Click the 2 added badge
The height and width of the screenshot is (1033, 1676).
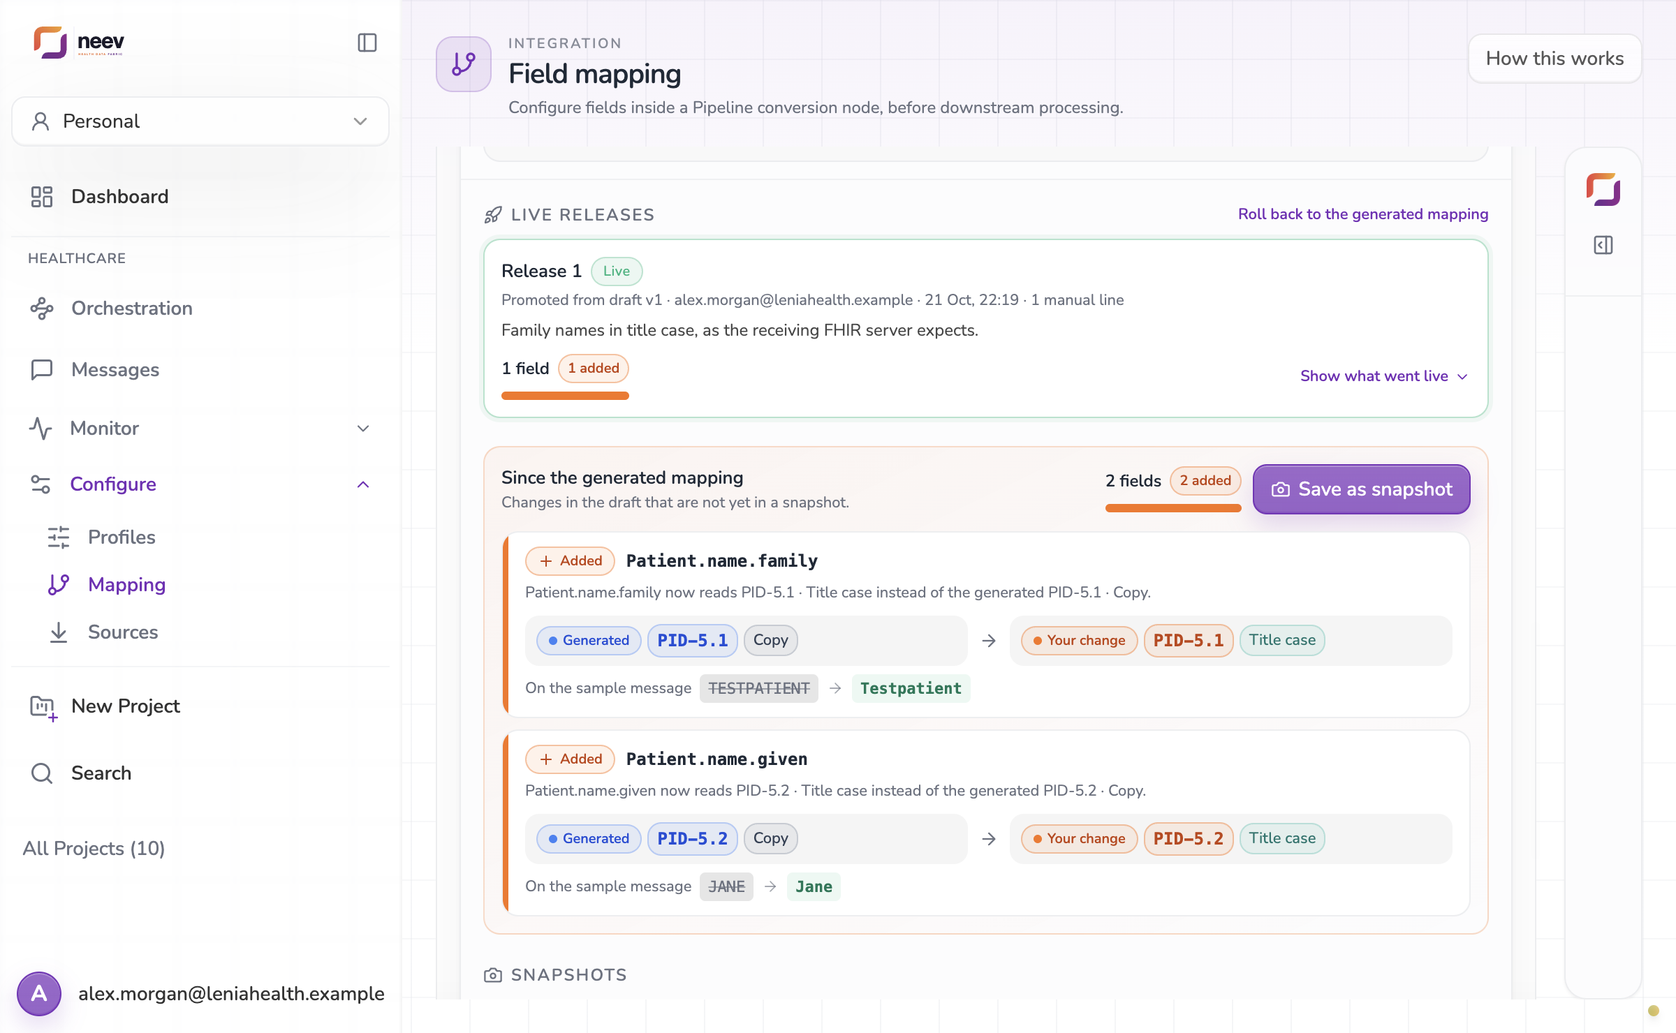tap(1205, 481)
